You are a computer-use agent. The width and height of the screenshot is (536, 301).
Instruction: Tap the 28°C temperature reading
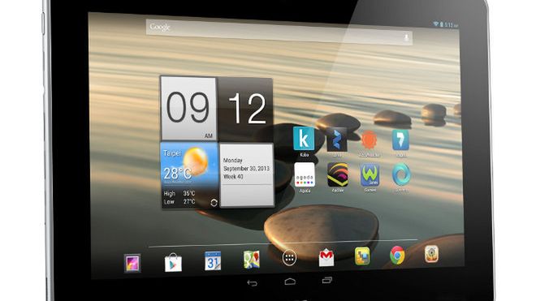tap(177, 174)
